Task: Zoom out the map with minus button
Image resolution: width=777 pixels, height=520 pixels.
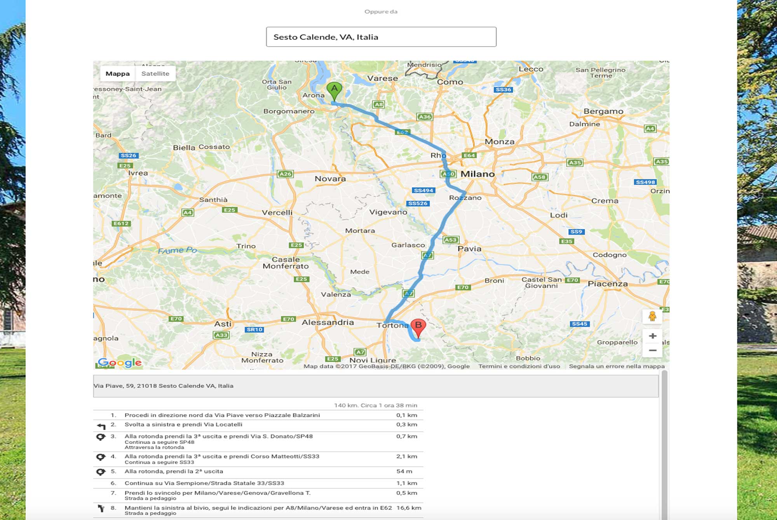Action: (652, 350)
